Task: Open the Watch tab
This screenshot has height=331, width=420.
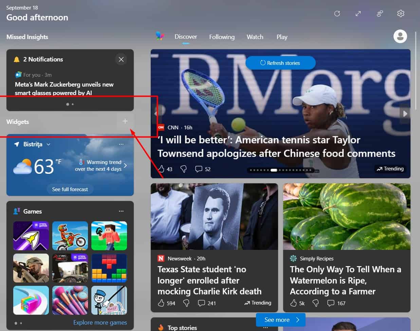Action: [255, 37]
